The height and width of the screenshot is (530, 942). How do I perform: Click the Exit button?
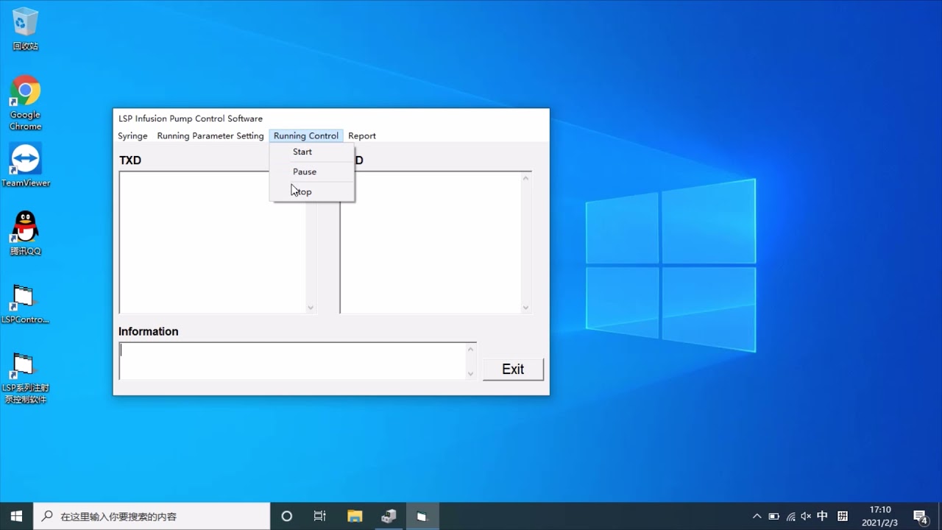513,370
